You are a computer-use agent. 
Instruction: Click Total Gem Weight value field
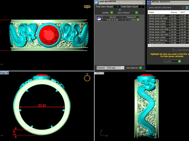pyautogui.click(x=117, y=7)
